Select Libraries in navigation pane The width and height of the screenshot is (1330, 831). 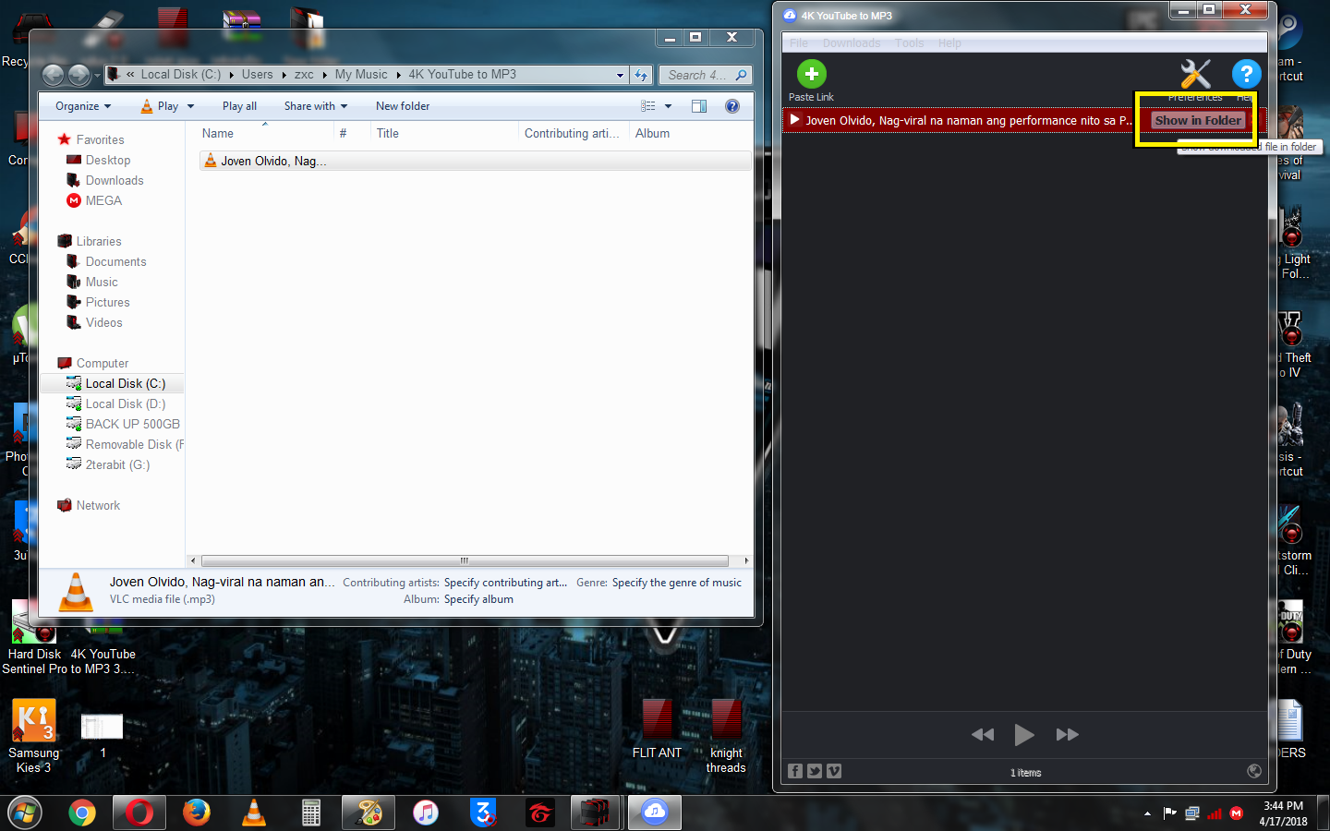tap(98, 241)
